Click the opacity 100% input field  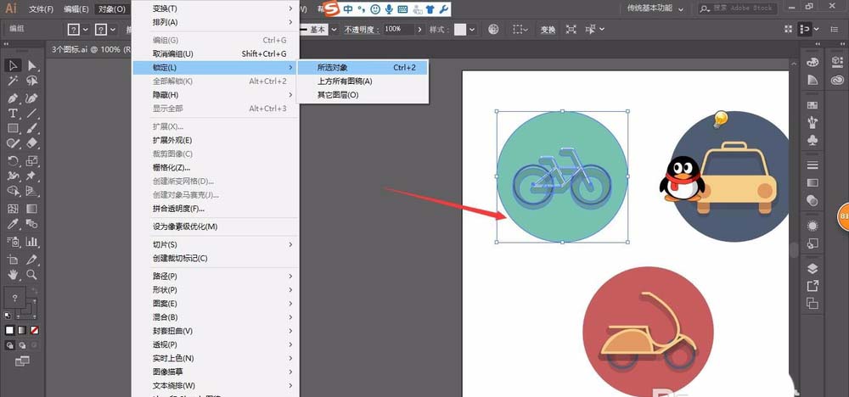pyautogui.click(x=398, y=30)
